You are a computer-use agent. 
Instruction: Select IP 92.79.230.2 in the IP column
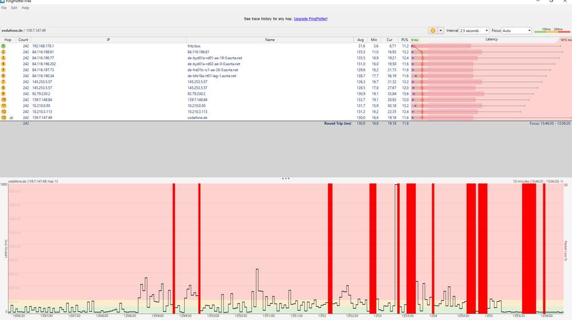click(x=41, y=94)
